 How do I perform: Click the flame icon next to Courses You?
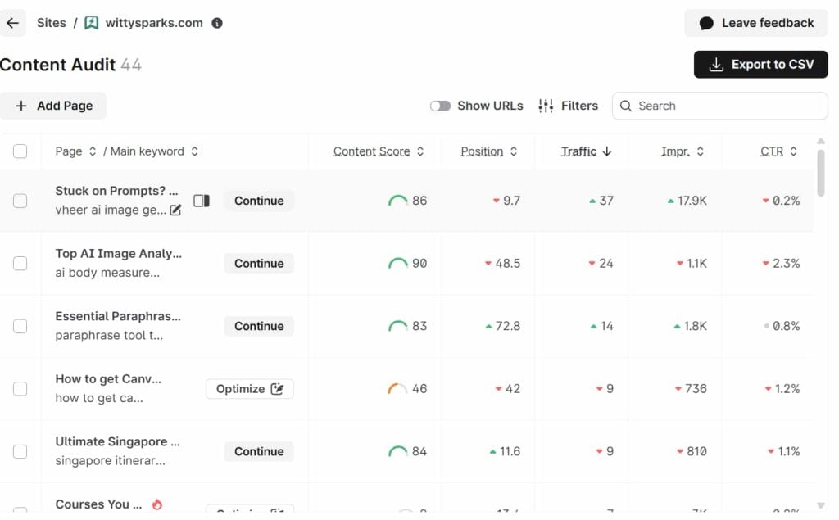(157, 504)
